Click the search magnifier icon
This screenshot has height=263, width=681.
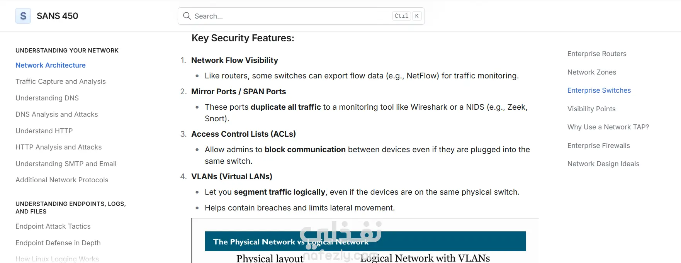pos(187,16)
